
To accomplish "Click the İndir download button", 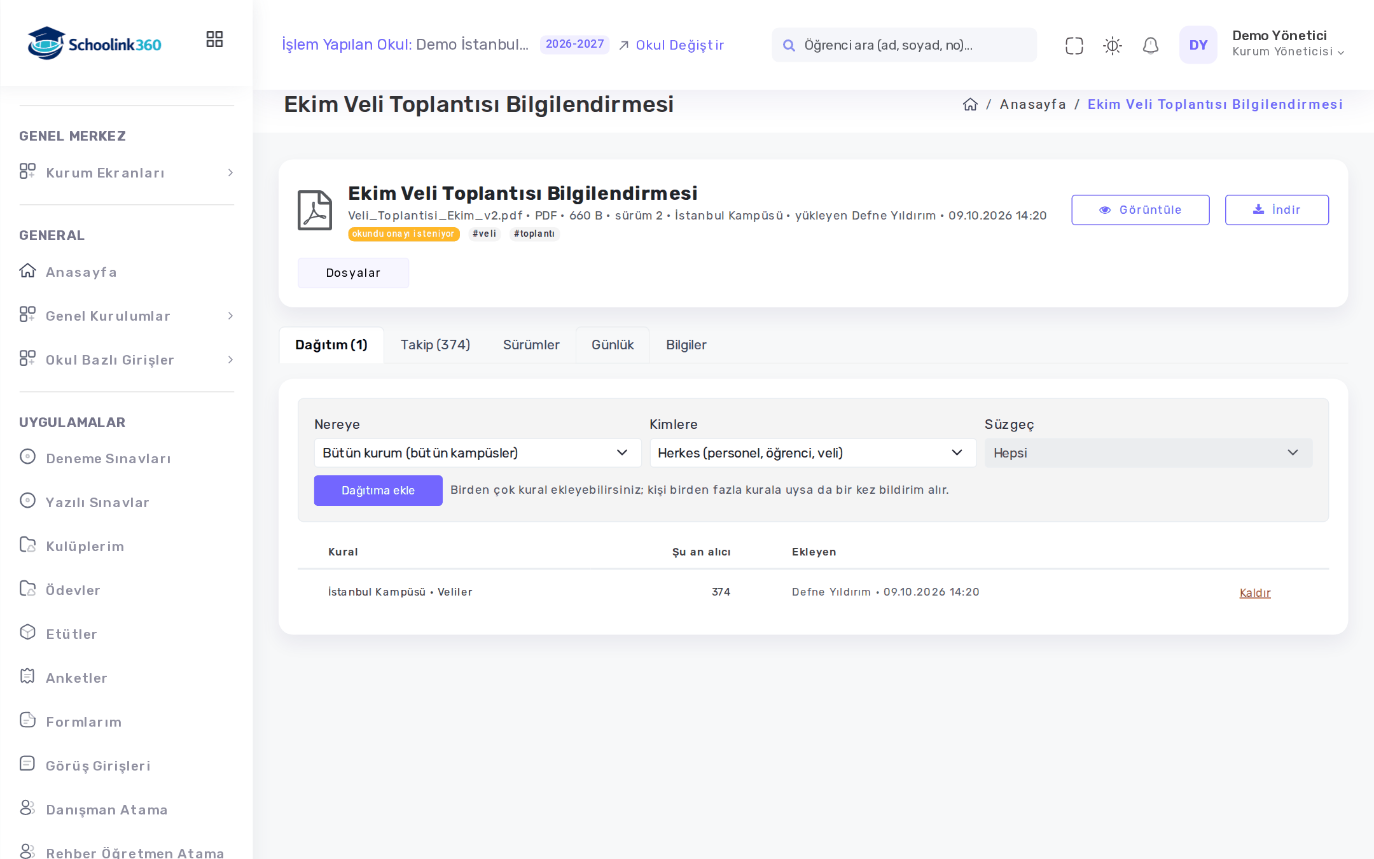I will [1277, 210].
